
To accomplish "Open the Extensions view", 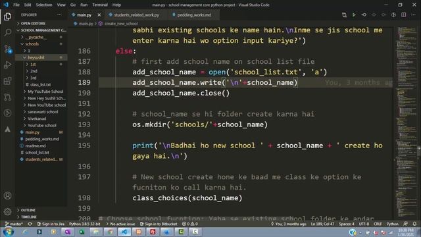I will (x=7, y=81).
